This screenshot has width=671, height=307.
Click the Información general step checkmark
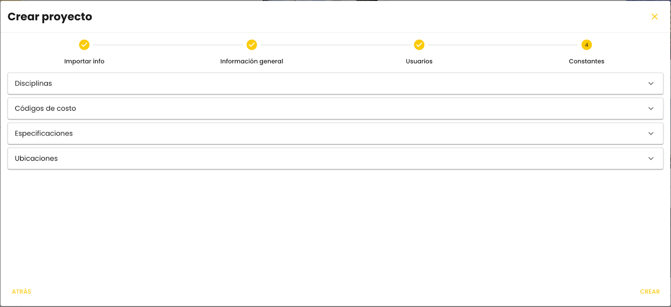(x=252, y=45)
